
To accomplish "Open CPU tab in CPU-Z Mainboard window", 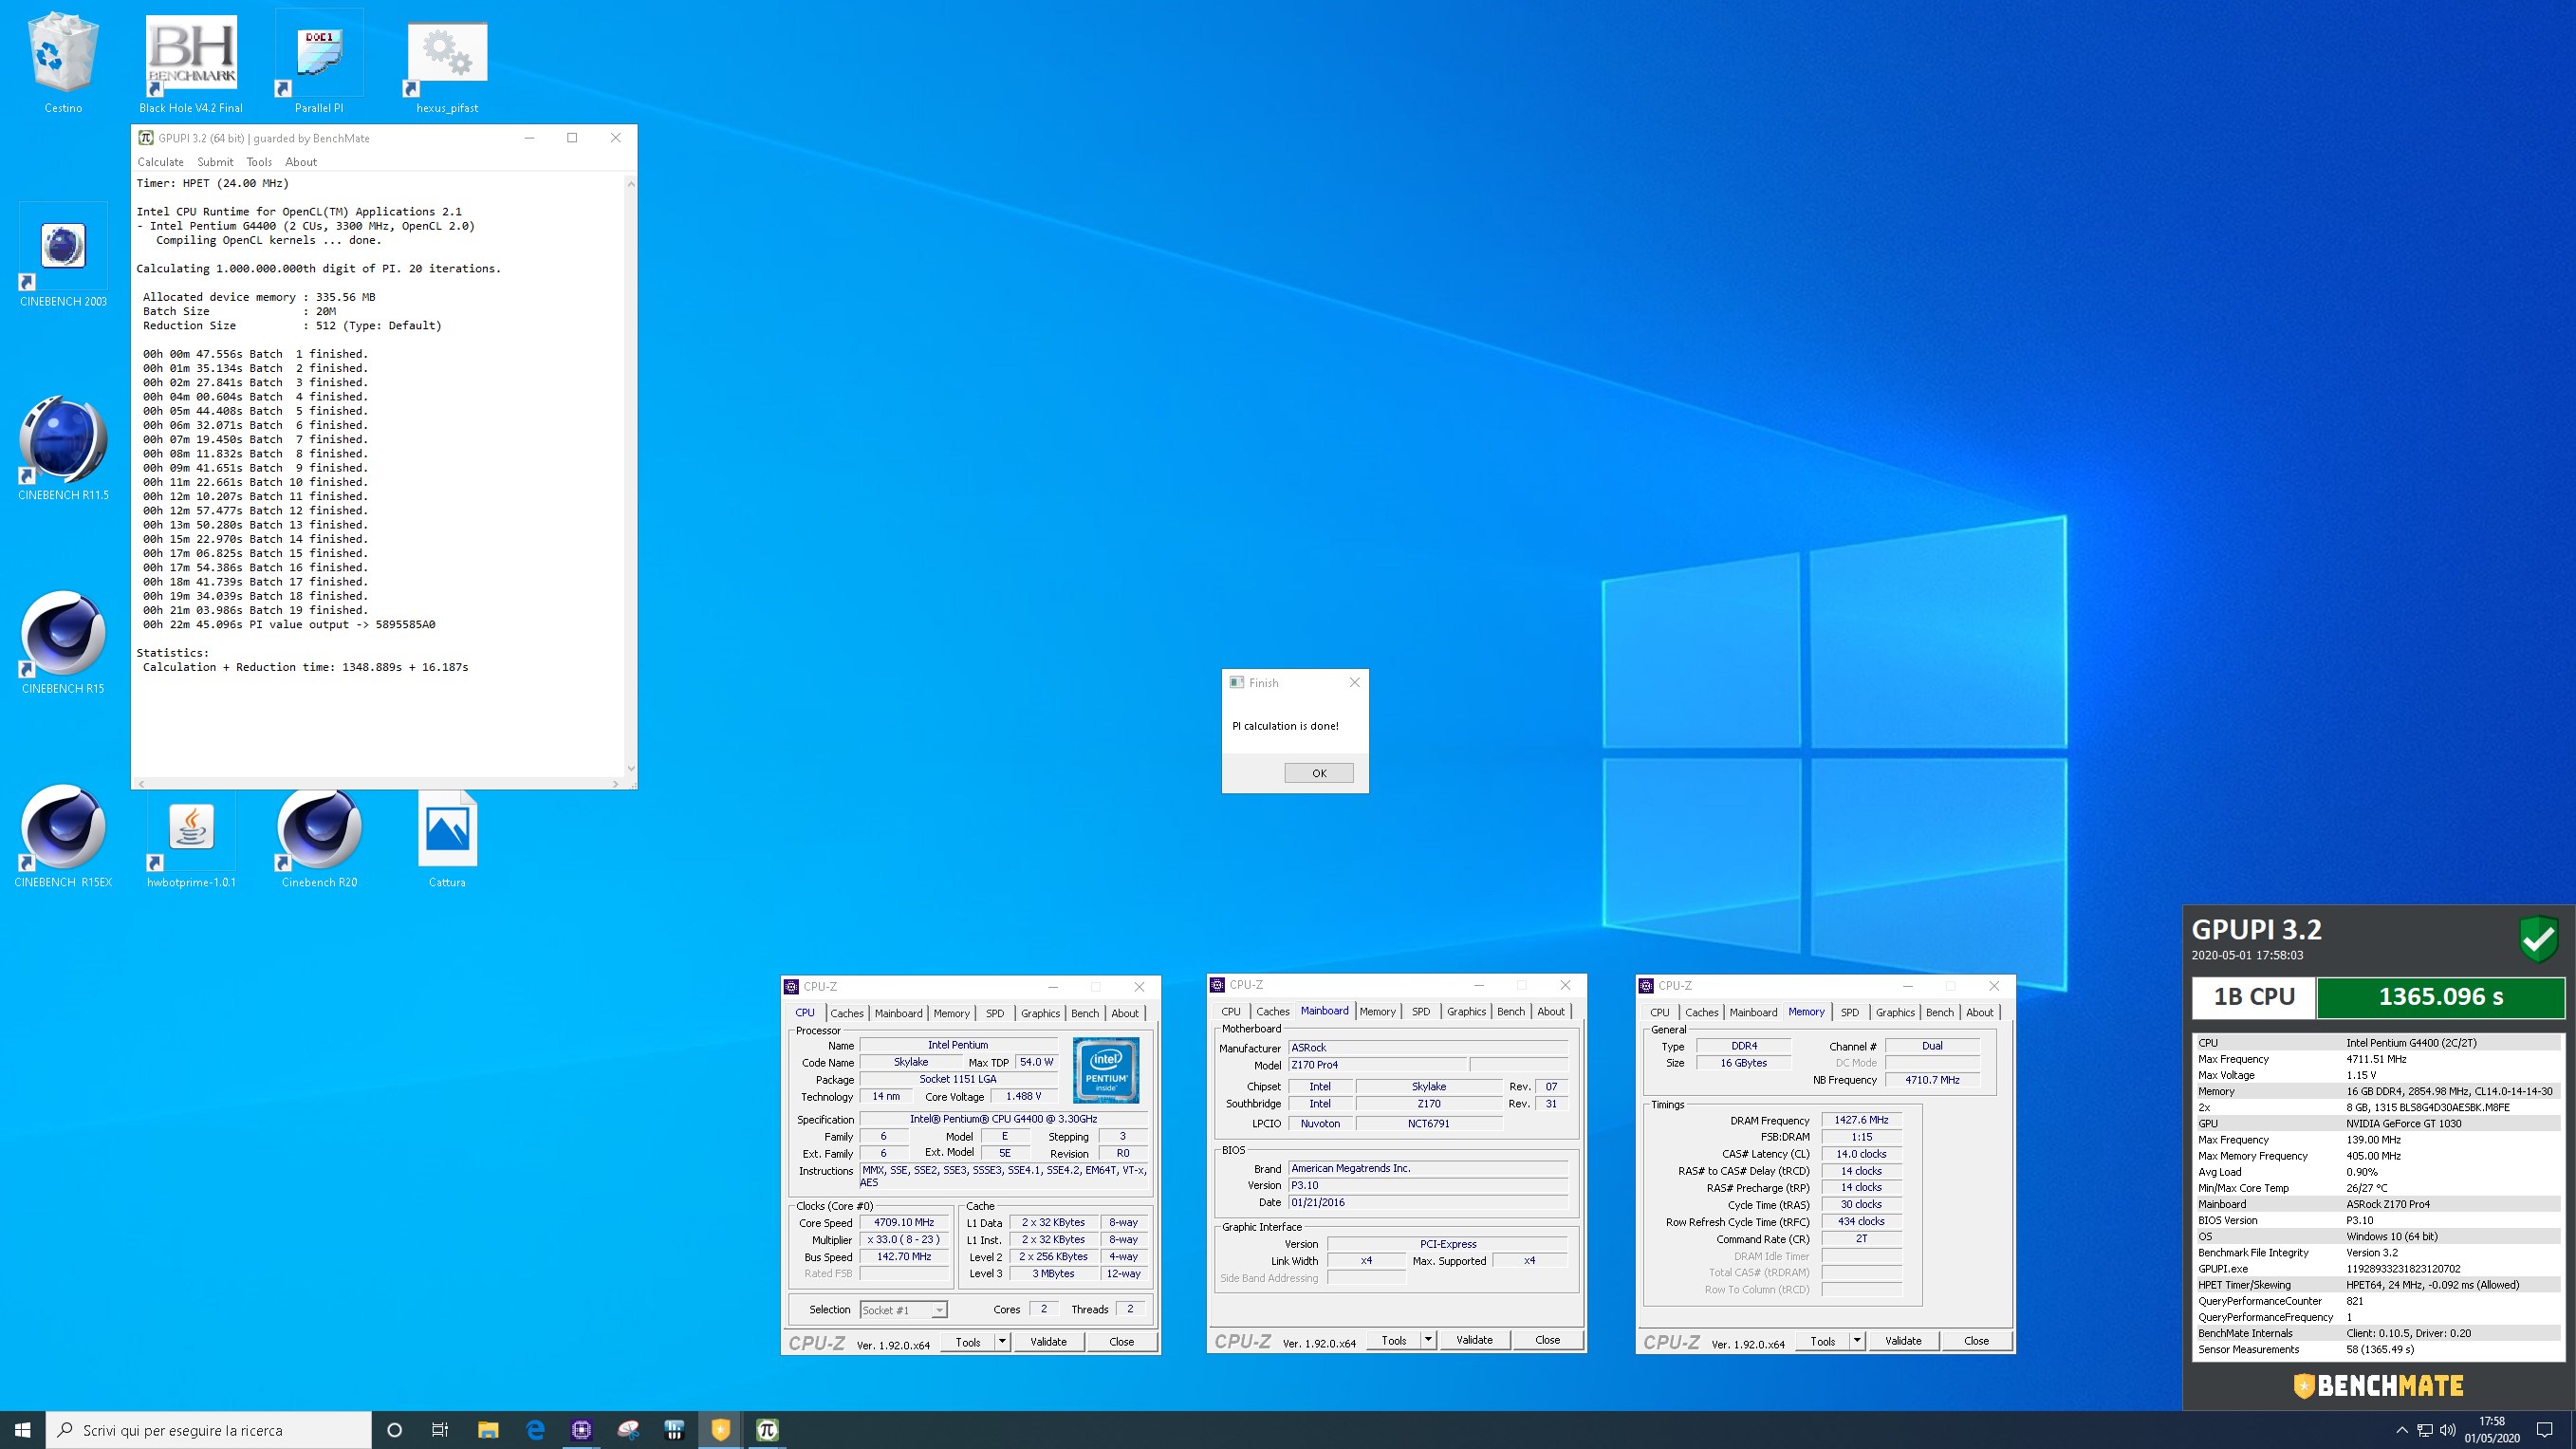I will click(x=1231, y=1012).
